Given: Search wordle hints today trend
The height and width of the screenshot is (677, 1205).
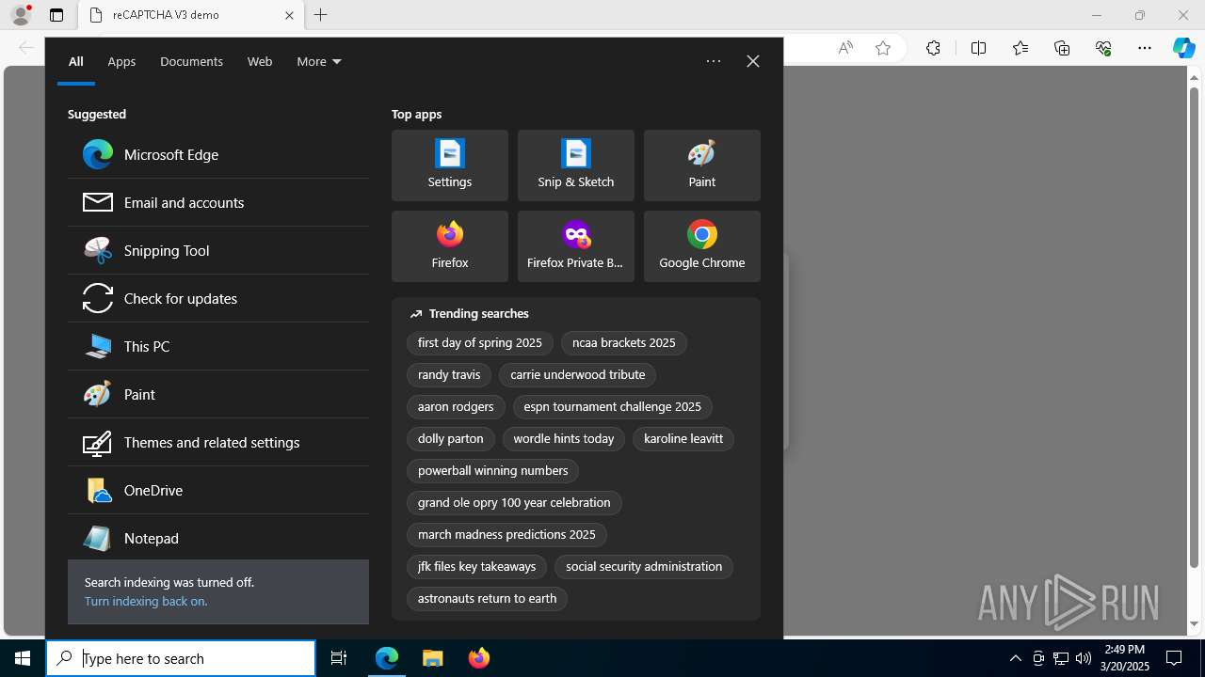Looking at the screenshot, I should (564, 438).
